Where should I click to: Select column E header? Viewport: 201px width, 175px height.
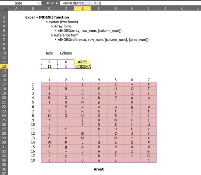click(82, 8)
